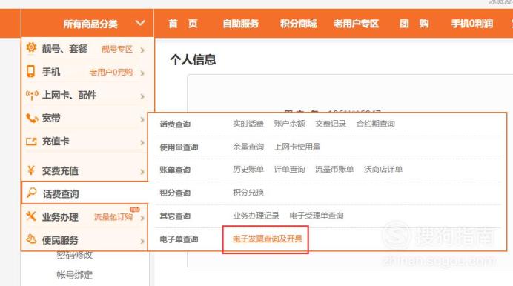Open the 首页 navigation tab
The height and width of the screenshot is (286, 513).
coord(183,24)
